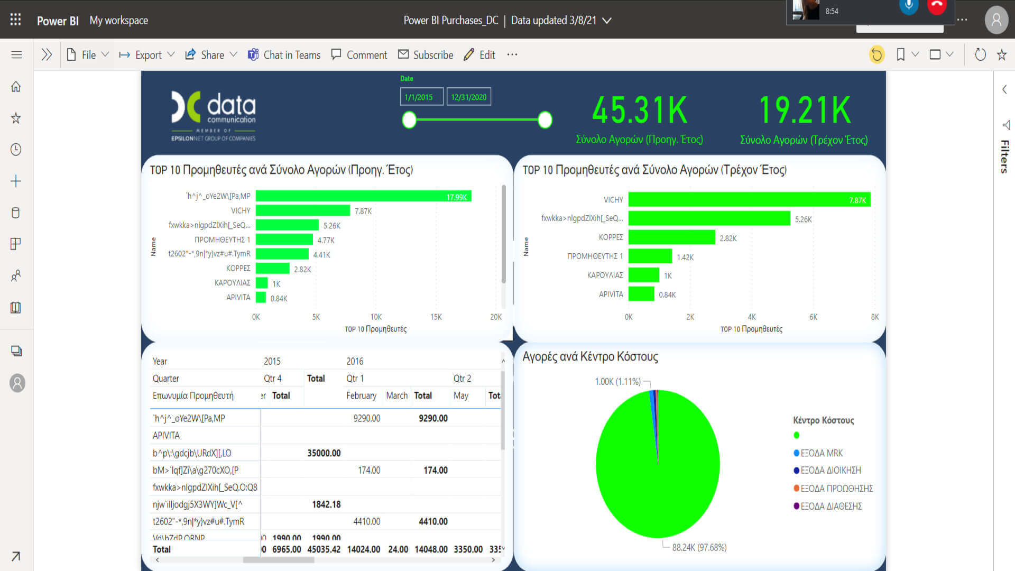
Task: Open the app launcher grid icon
Action: click(15, 20)
